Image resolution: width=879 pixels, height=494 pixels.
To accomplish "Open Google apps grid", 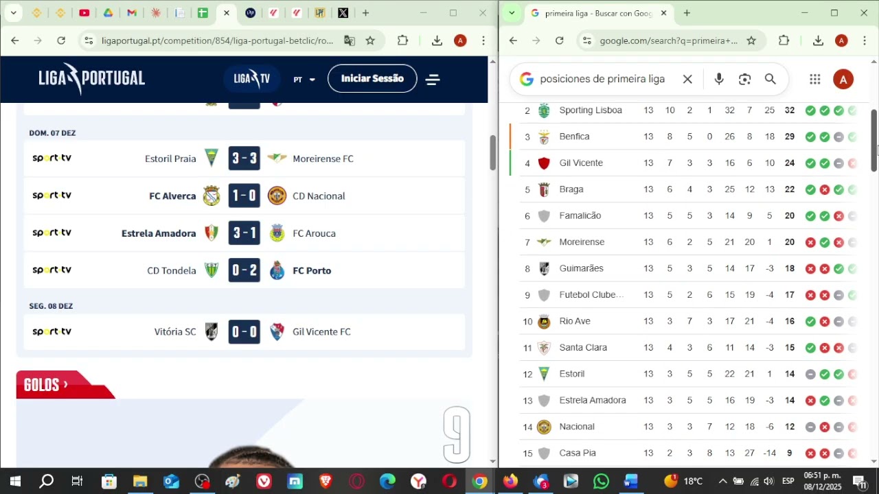I will pyautogui.click(x=815, y=80).
